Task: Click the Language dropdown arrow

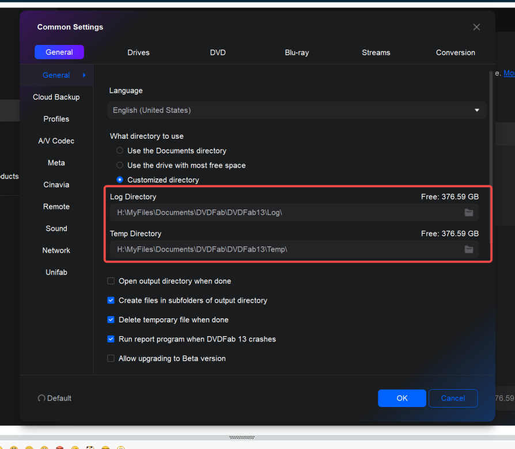Action: point(476,111)
